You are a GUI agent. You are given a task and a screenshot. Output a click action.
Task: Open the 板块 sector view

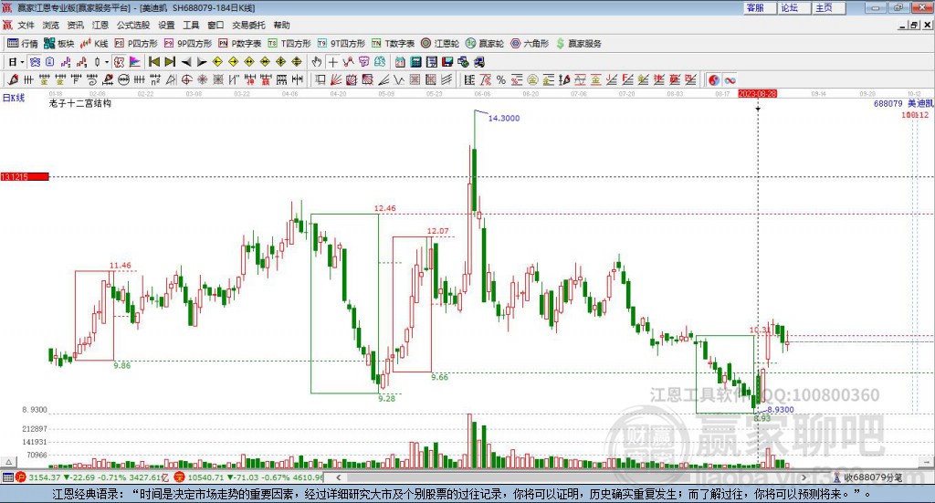point(58,44)
